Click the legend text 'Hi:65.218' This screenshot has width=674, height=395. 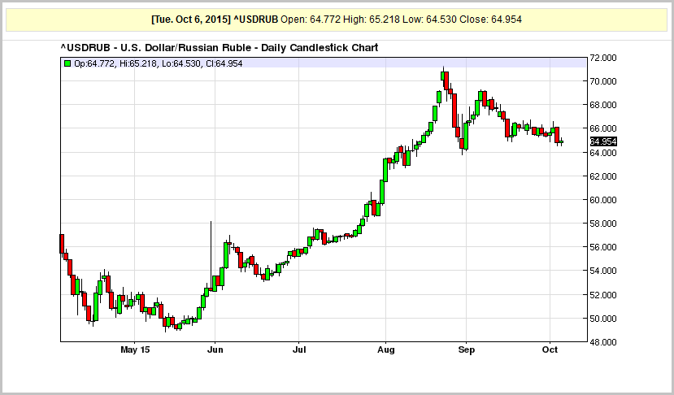point(138,63)
